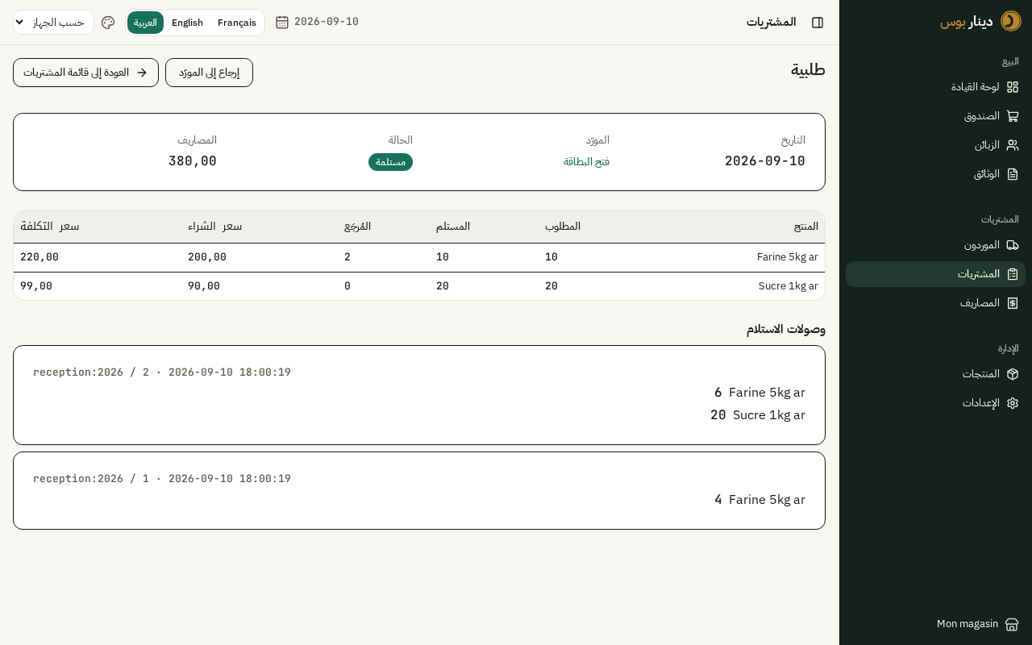Open the فتح البطاقة supplier link

pyautogui.click(x=586, y=162)
